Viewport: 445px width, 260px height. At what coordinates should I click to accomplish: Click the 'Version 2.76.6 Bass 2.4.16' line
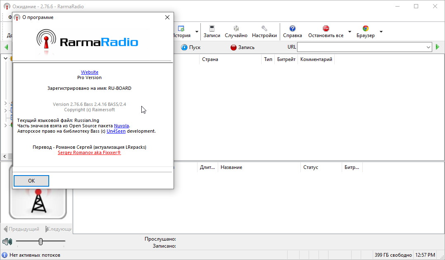click(x=89, y=104)
